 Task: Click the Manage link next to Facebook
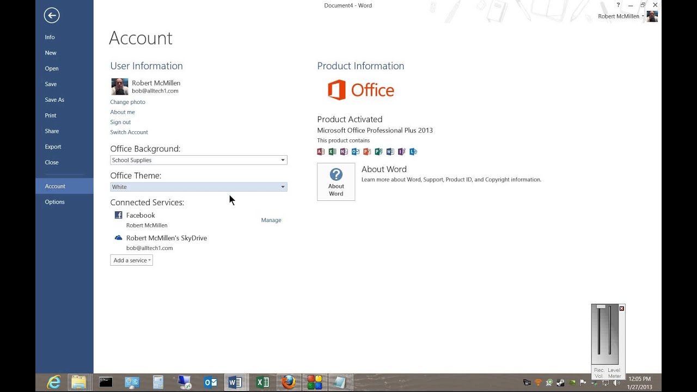(271, 220)
